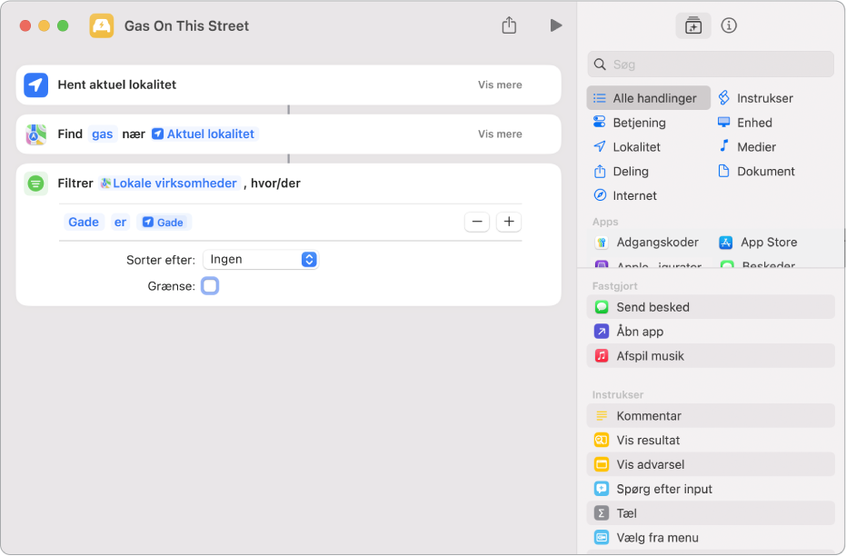Click the Maps icon in Find action

tap(36, 134)
